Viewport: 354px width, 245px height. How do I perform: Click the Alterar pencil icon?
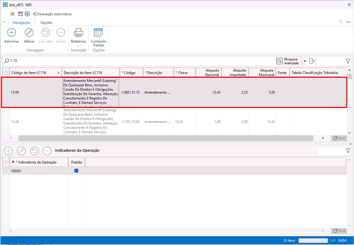point(29,33)
